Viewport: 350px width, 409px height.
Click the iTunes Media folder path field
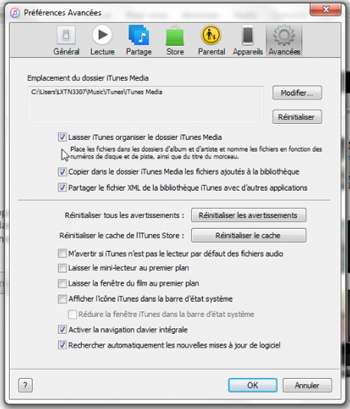point(146,104)
